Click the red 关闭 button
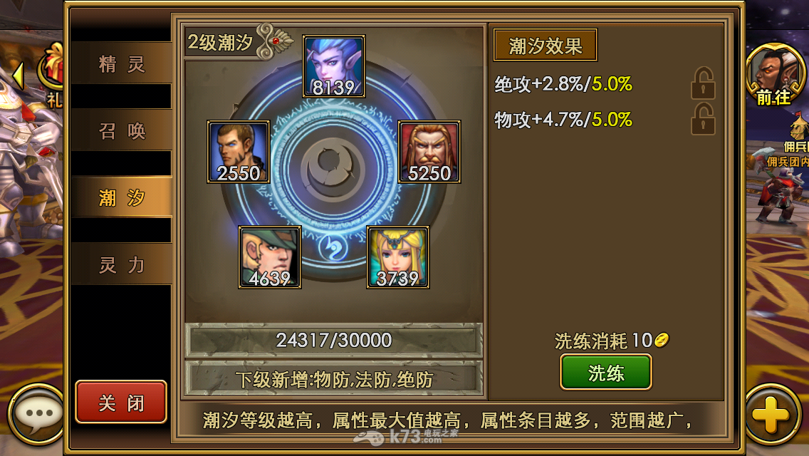This screenshot has width=809, height=456. pyautogui.click(x=121, y=403)
